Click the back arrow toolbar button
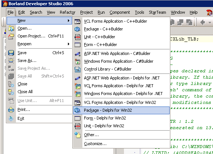Viewport: 213px width, 154px height. point(203,22)
